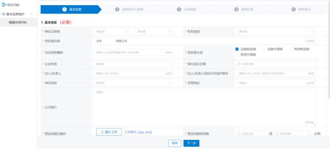Click the calendar icon in 单位成立日期
Screen dimensions: 330x149
239,64
